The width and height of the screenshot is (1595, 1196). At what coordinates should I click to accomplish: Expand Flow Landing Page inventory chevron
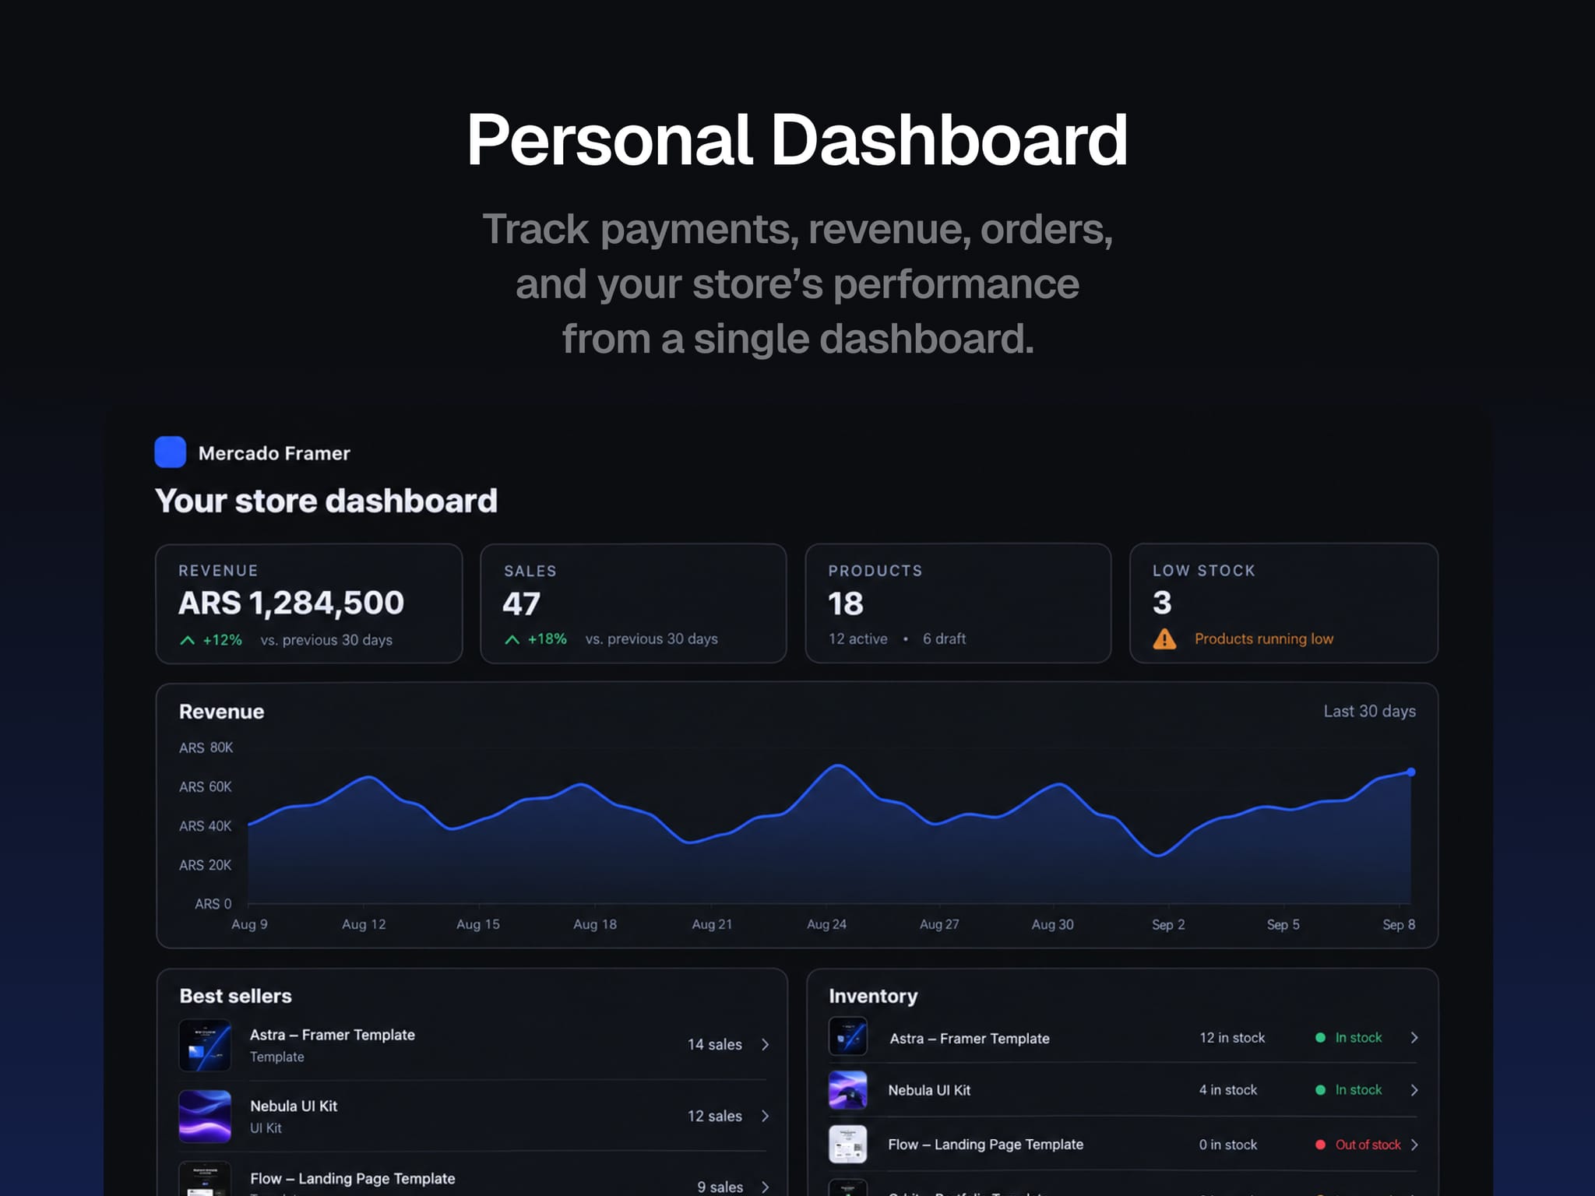(x=1414, y=1144)
